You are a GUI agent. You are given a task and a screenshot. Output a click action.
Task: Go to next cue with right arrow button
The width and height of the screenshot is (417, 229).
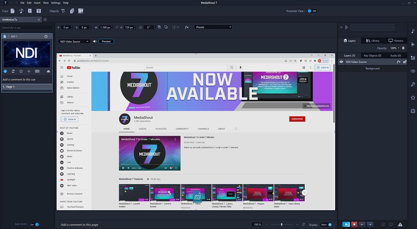coord(370,225)
